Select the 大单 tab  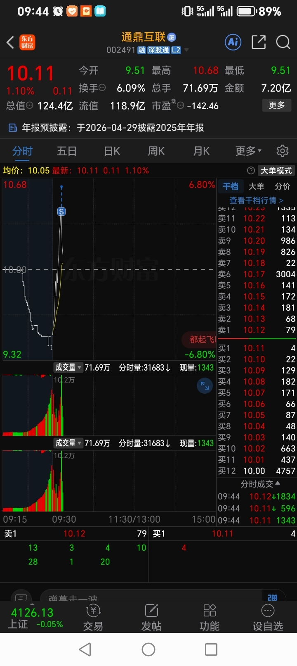click(256, 186)
